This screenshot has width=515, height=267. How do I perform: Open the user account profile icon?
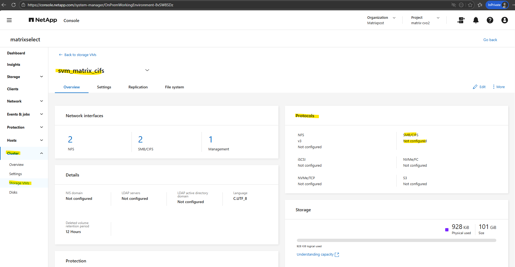tap(504, 20)
